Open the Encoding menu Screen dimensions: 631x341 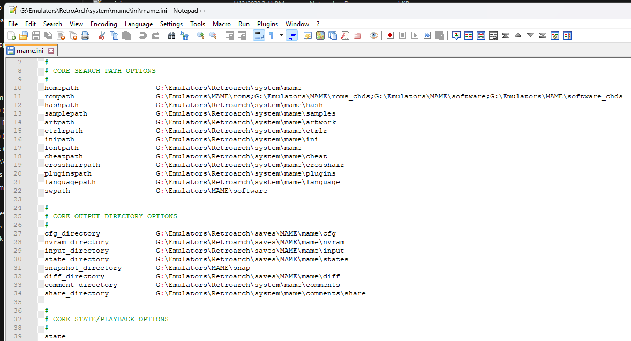[104, 24]
